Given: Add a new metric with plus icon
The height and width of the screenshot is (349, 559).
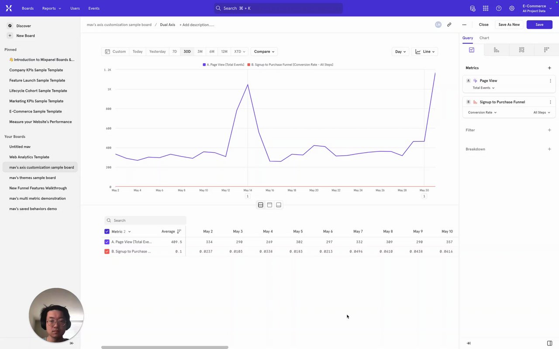Looking at the screenshot, I should (x=549, y=68).
